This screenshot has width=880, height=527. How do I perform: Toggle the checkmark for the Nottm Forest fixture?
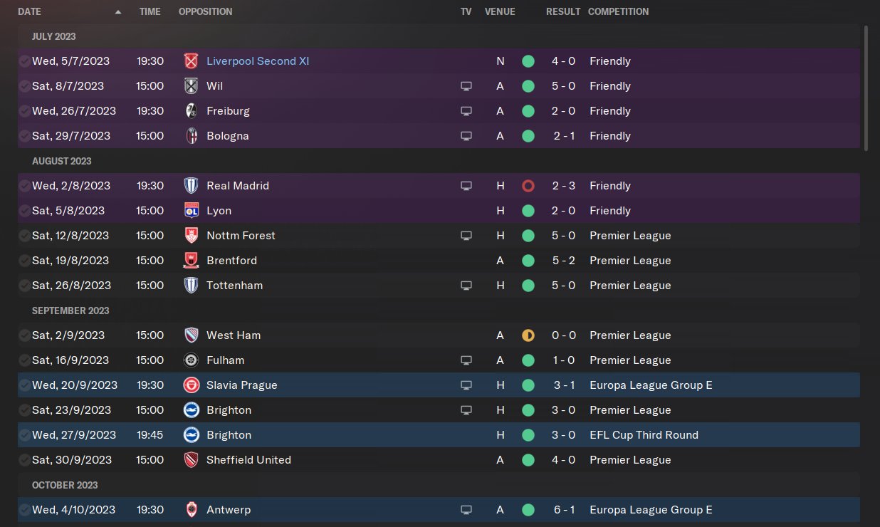(x=24, y=236)
